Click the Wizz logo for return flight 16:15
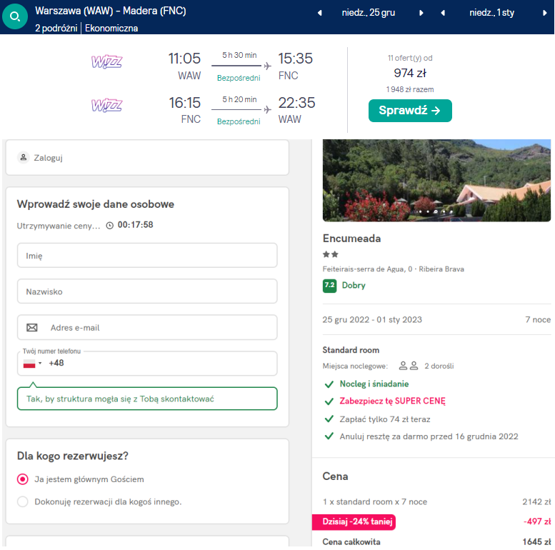Image resolution: width=555 pixels, height=550 pixels. pos(106,105)
